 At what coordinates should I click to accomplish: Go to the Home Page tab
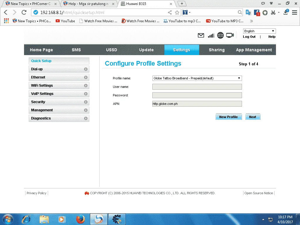[x=41, y=50]
